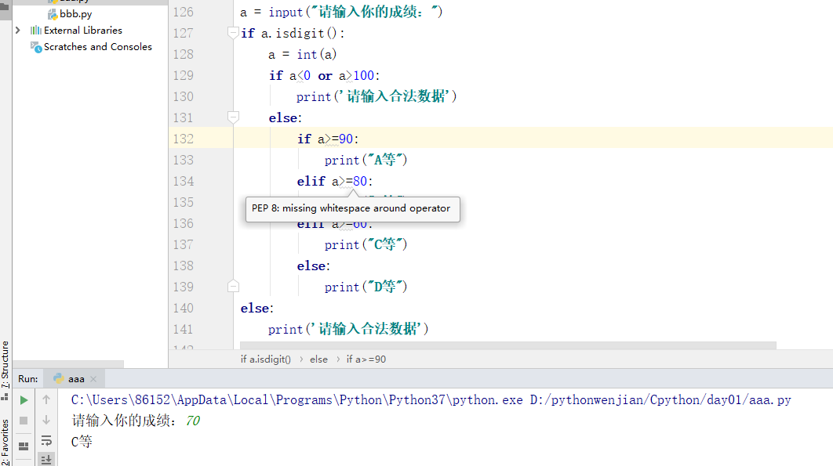The width and height of the screenshot is (833, 466).
Task: Click the project panel horizontal scrollbar
Action: point(68,364)
